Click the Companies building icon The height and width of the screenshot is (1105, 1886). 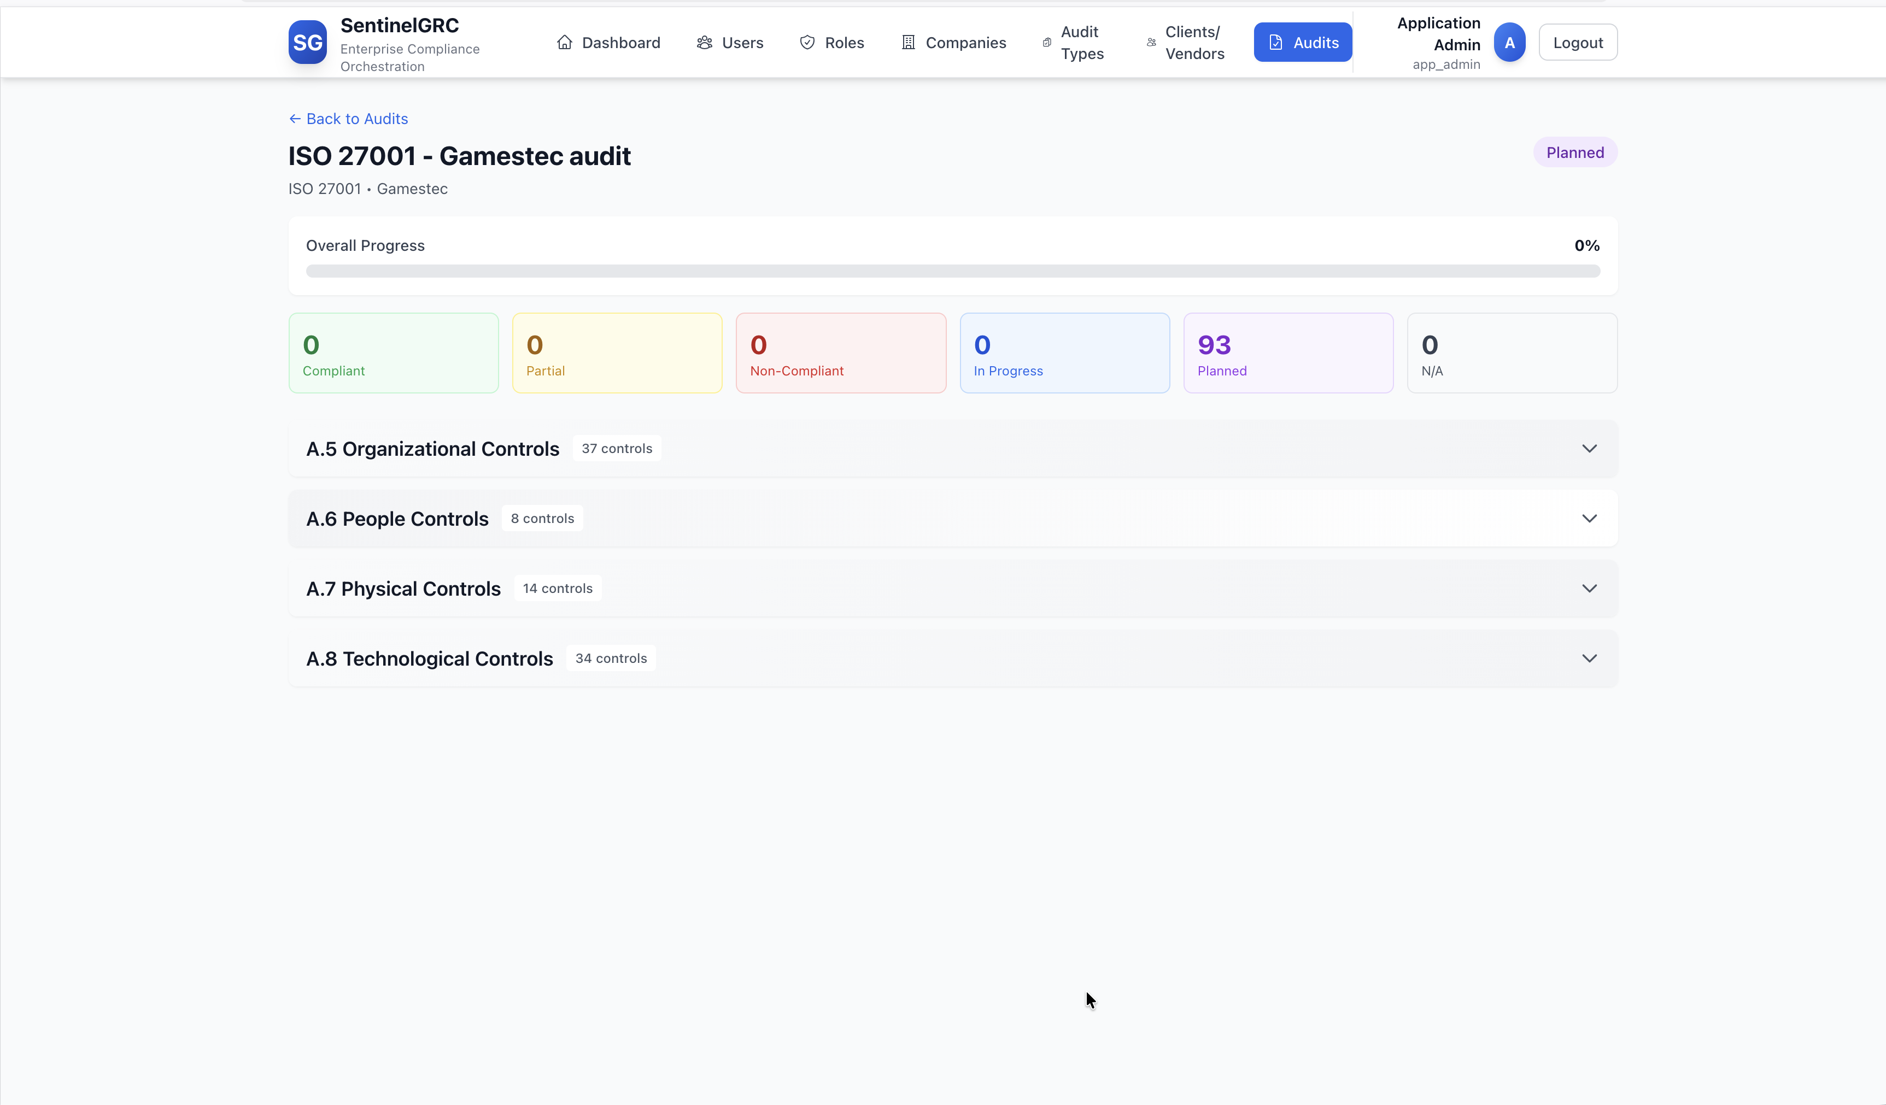tap(908, 43)
